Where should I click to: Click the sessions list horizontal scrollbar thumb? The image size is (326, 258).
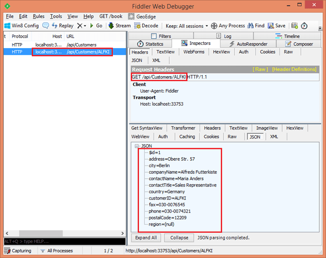click(41, 233)
